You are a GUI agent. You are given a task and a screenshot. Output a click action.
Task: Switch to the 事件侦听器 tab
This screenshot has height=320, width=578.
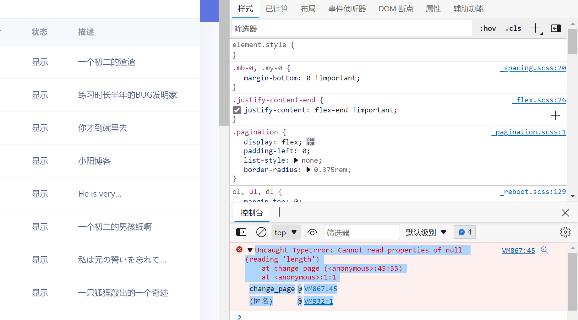click(x=347, y=9)
